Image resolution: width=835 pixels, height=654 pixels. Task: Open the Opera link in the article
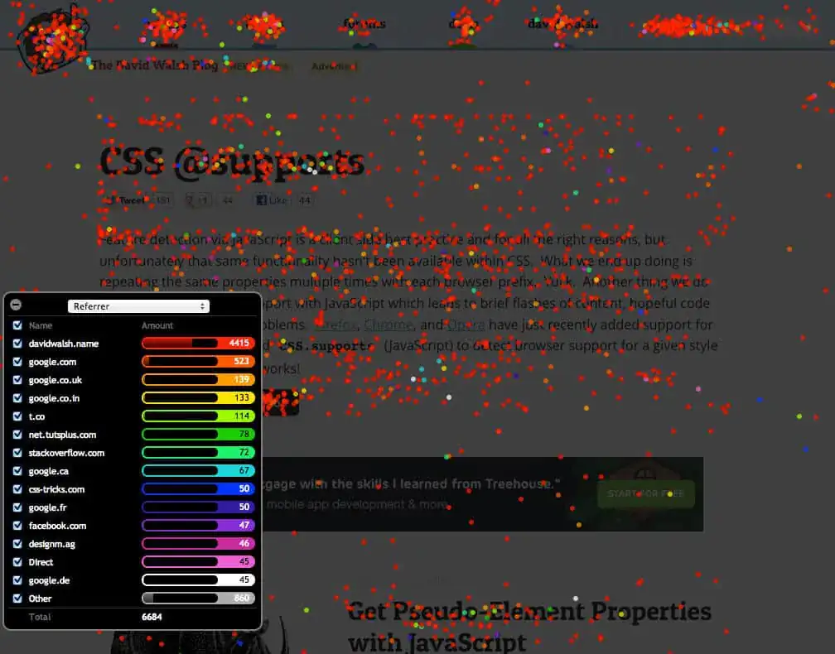click(x=466, y=325)
